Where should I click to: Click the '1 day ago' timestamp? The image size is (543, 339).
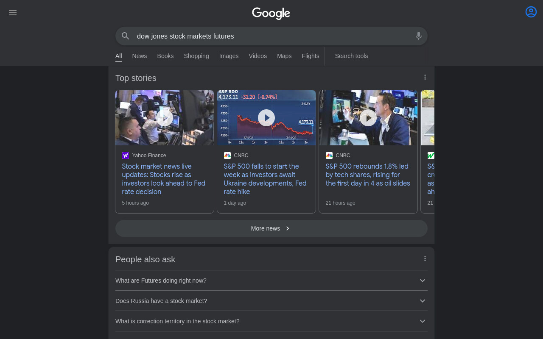click(235, 203)
